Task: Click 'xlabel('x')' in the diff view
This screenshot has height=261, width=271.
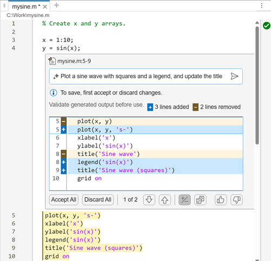Action: click(x=96, y=138)
